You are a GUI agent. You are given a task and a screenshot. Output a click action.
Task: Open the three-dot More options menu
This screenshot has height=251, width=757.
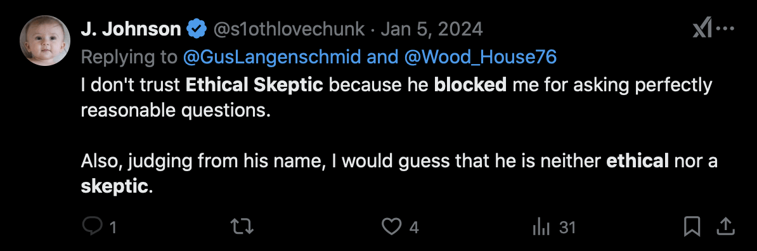point(725,29)
